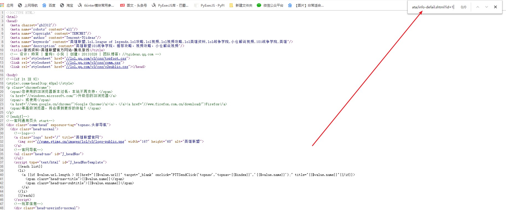
Task: Click the {{each list}} template line
Action: [30, 167]
